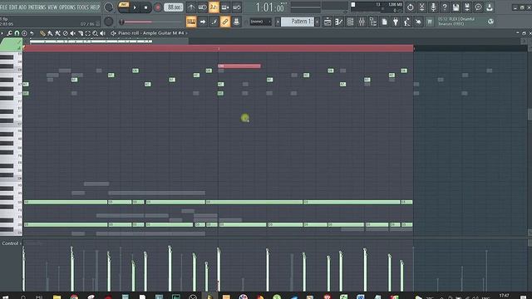This screenshot has height=299, width=532.
Task: Open the Pattern 1 selector
Action: 298,22
